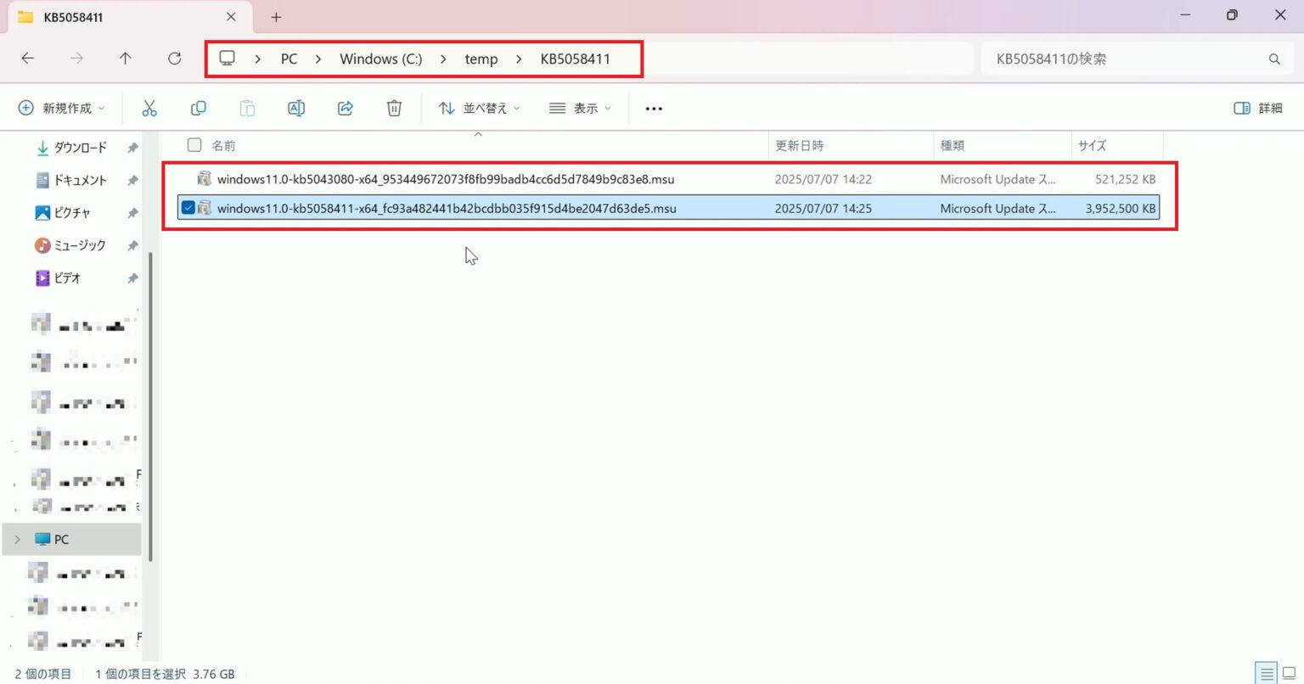Click the Copy icon in the toolbar
Screen dimensions: 1304x684
tap(198, 108)
